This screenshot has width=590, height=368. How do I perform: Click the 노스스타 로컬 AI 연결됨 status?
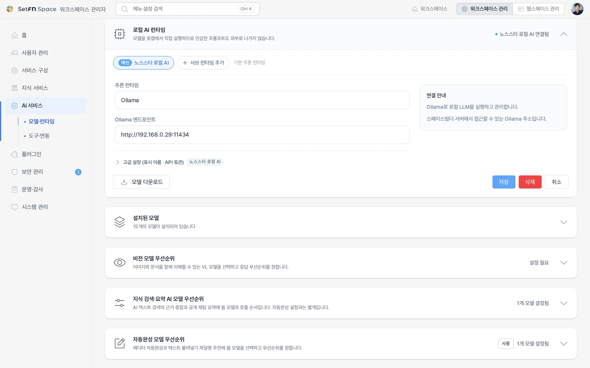(x=522, y=34)
